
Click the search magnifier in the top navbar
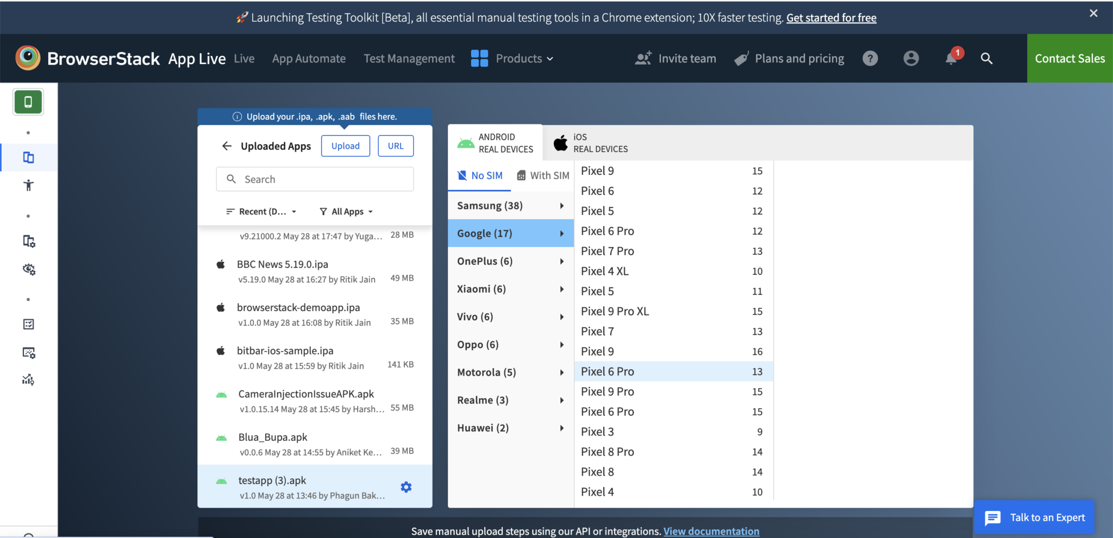[x=987, y=58]
